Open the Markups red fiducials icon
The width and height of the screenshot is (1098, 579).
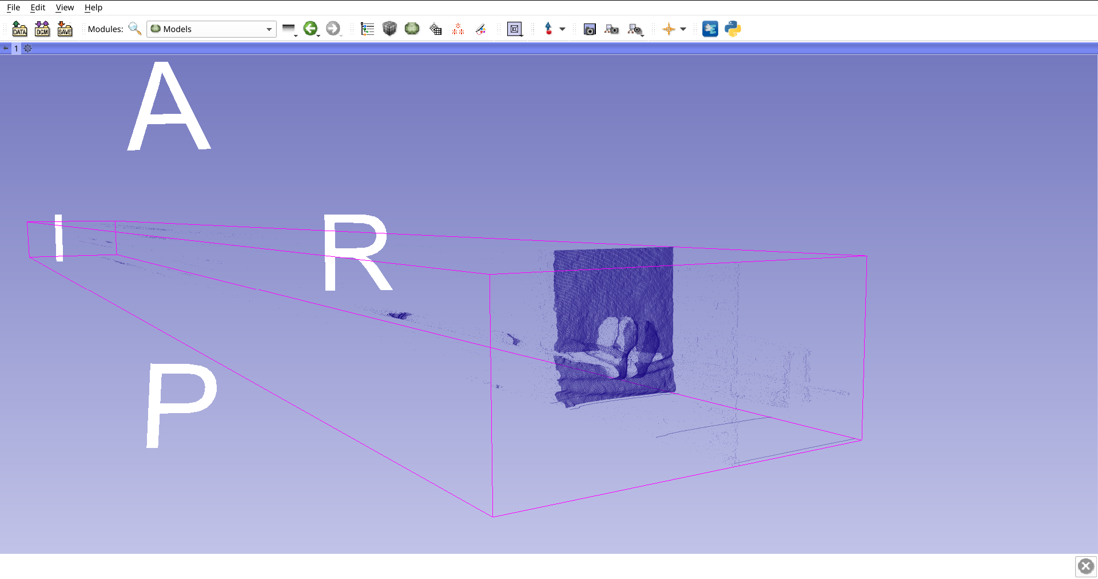(x=458, y=29)
